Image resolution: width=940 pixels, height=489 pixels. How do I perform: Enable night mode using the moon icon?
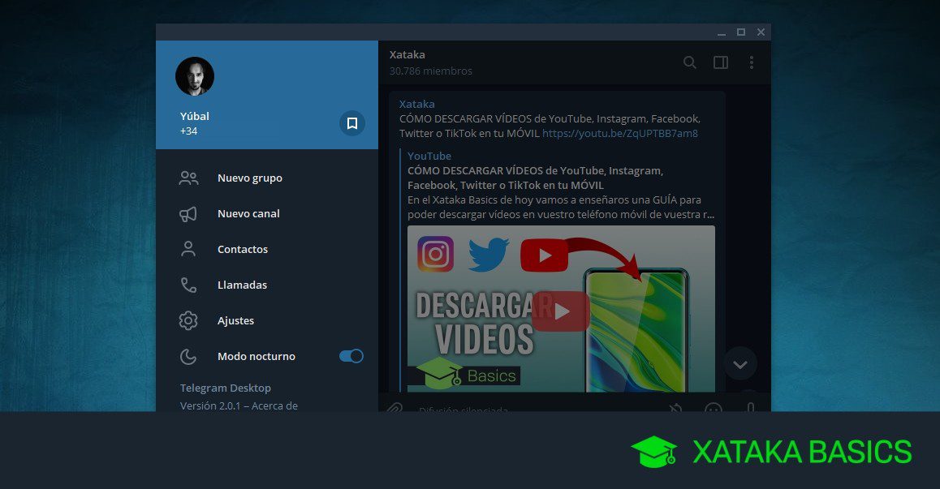coord(188,356)
